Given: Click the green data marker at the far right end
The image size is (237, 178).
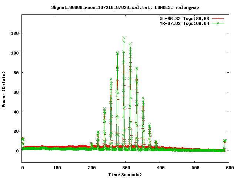Looking at the screenshot, I should click(225, 141).
